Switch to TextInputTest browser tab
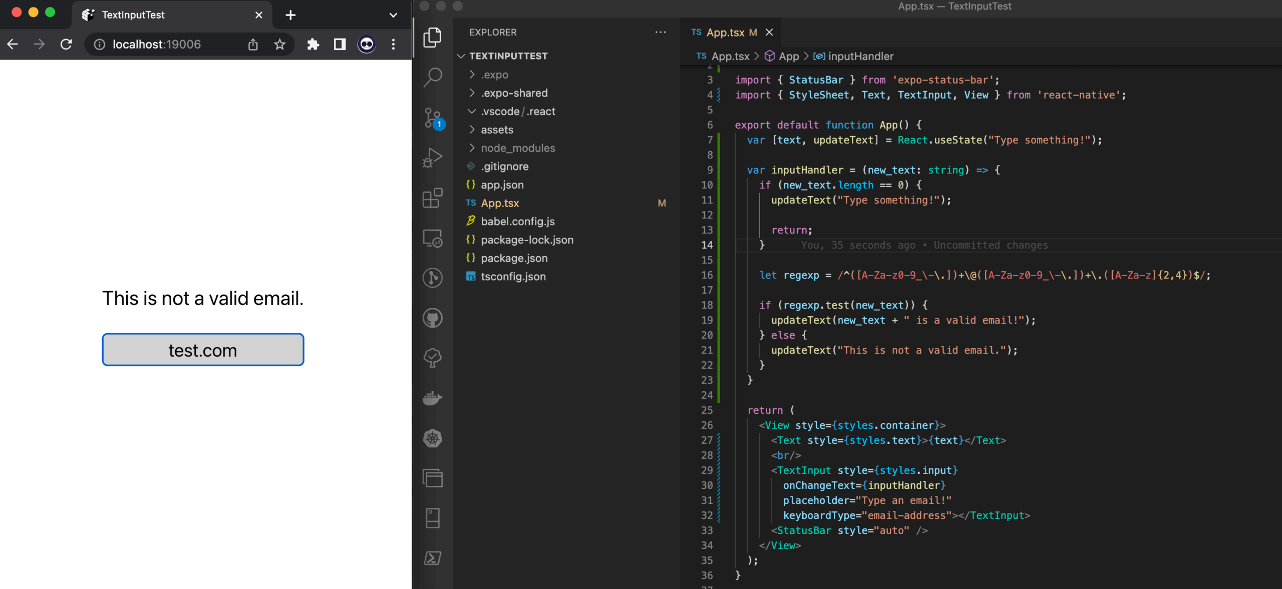Image resolution: width=1282 pixels, height=589 pixels. click(x=133, y=15)
